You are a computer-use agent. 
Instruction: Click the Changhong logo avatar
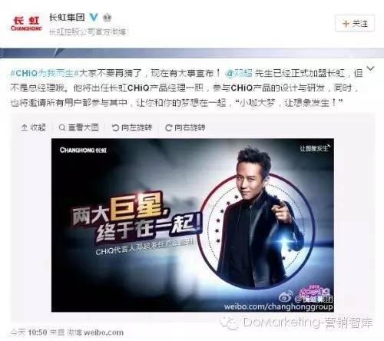tap(26, 24)
